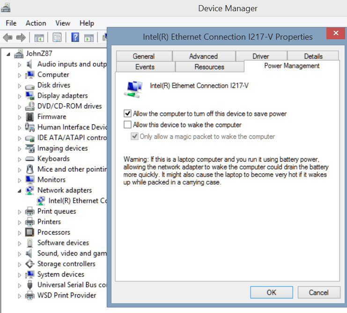Open the blue question mark Help icon

75,37
